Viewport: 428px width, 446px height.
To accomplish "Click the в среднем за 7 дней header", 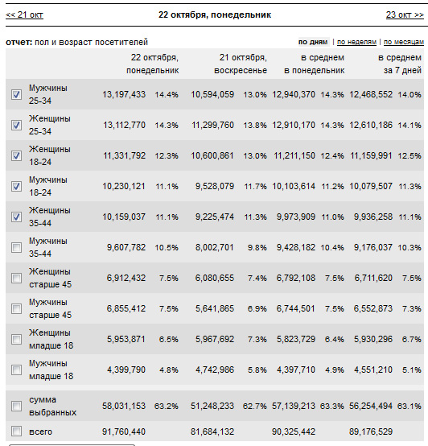I will (x=400, y=64).
